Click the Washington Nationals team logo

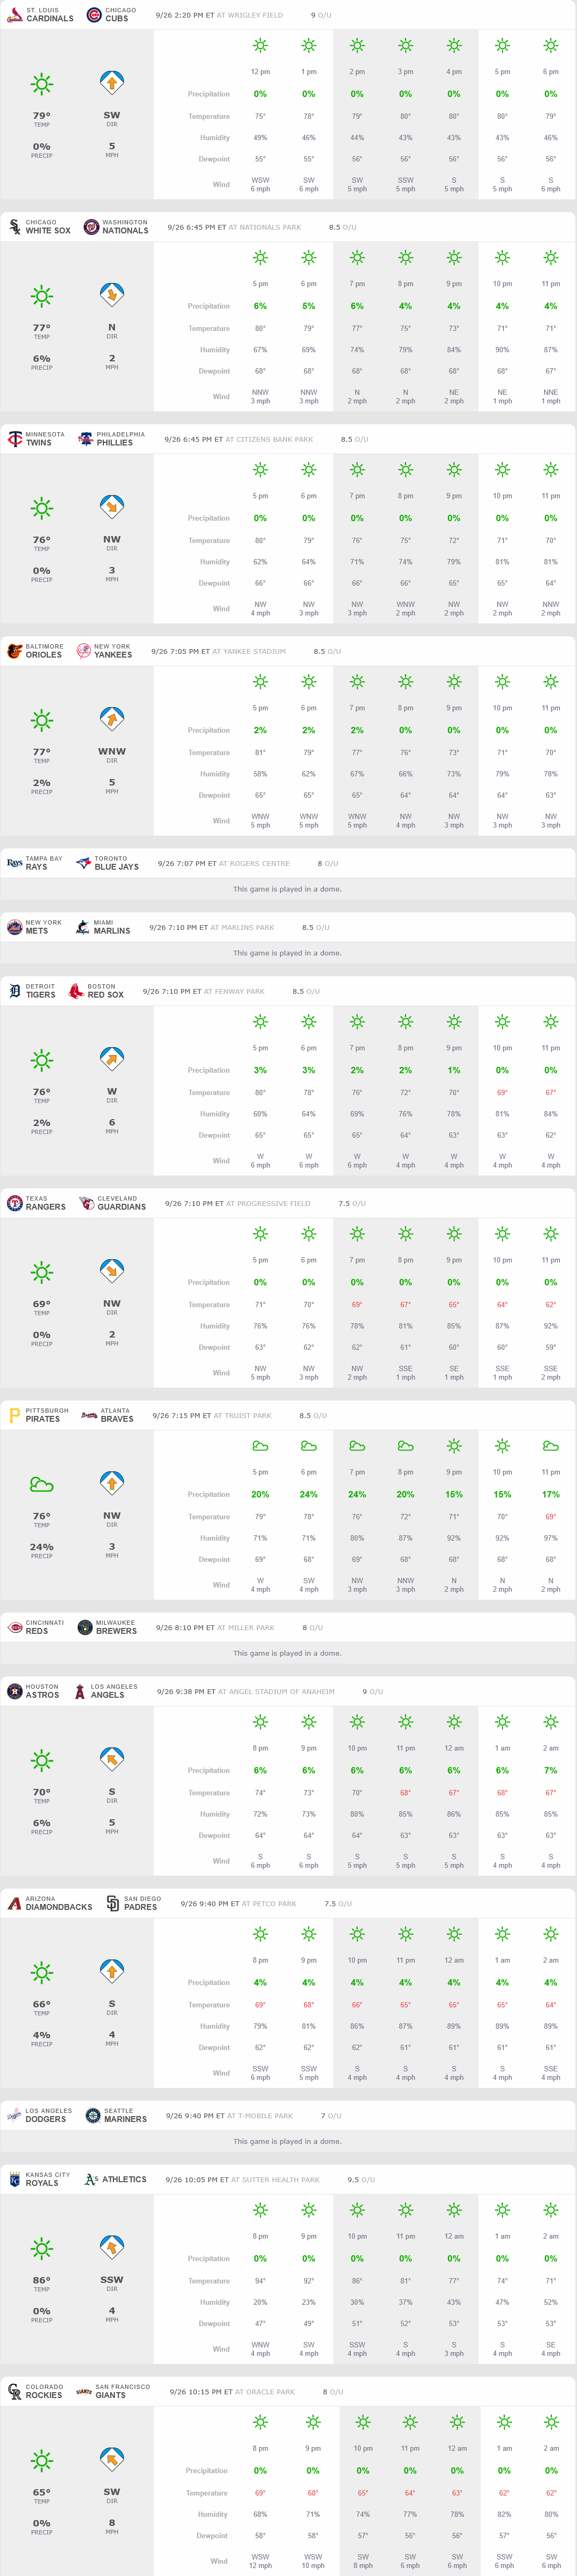(x=91, y=227)
